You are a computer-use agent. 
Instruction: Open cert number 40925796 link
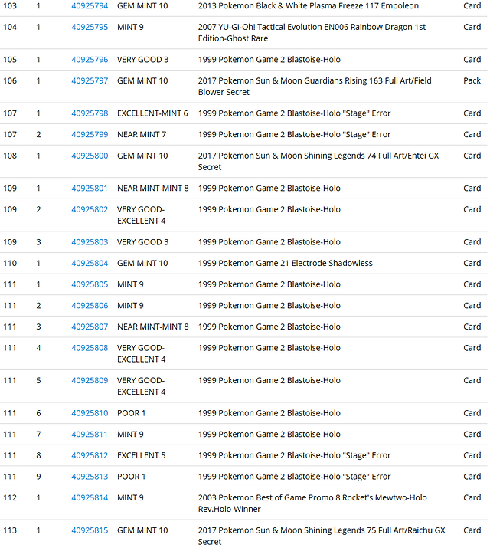[90, 60]
